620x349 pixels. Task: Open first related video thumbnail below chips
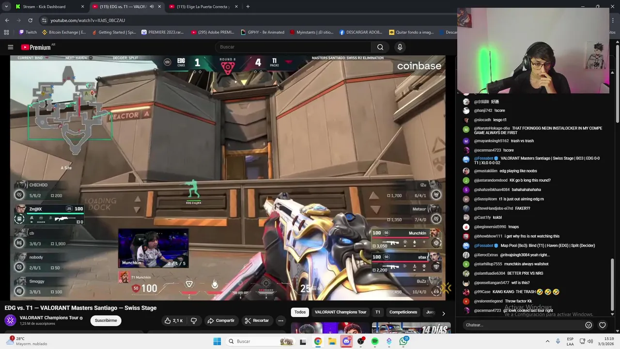pos(329,328)
